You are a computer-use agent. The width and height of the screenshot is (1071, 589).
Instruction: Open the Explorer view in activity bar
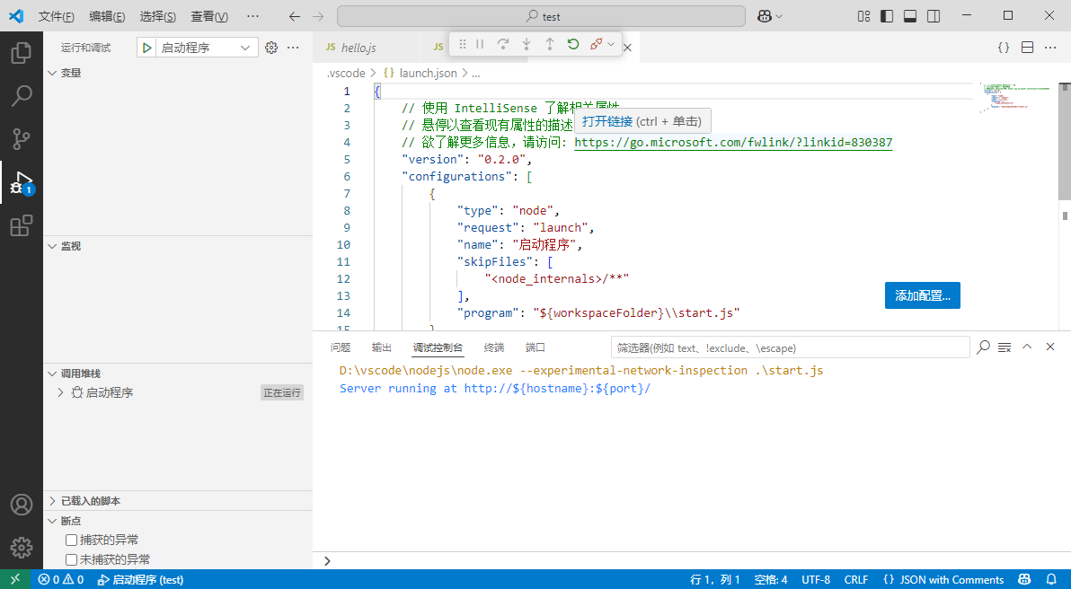(x=22, y=53)
